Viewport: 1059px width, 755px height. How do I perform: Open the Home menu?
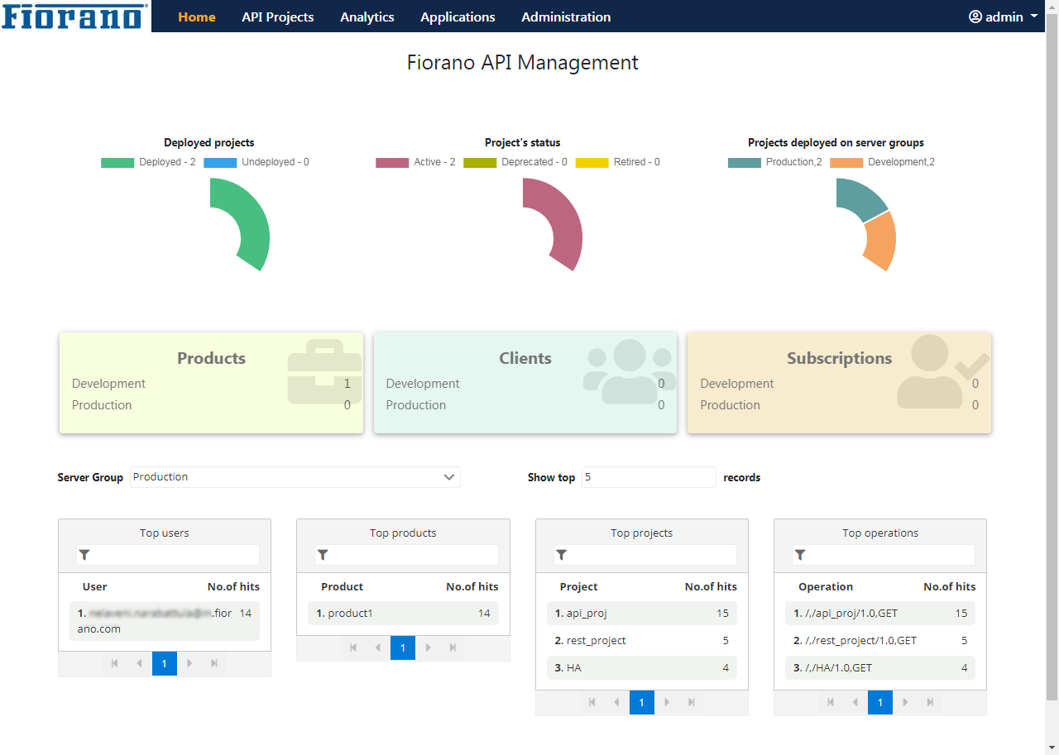pos(197,17)
